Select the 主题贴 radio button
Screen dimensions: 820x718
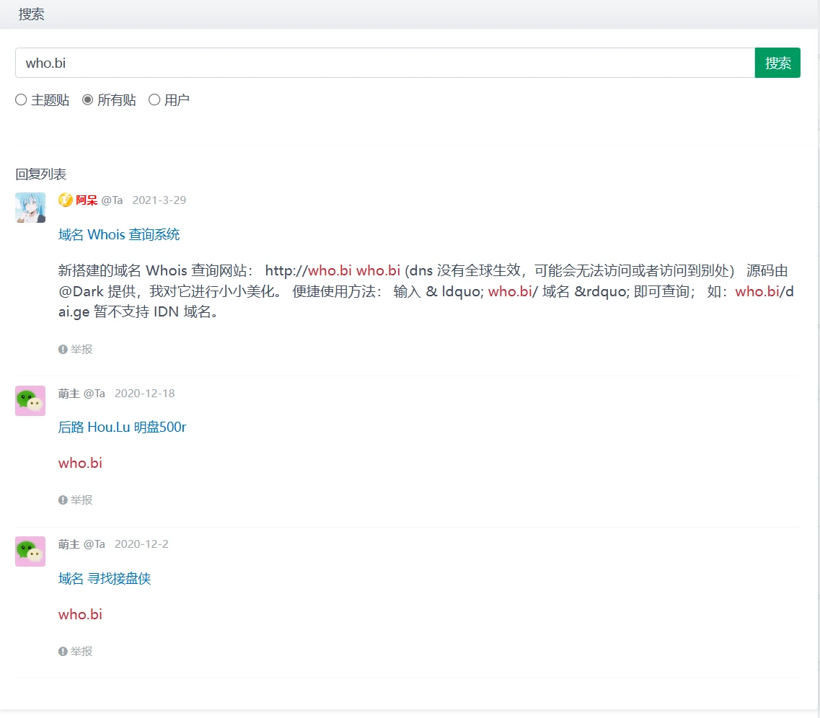(21, 100)
